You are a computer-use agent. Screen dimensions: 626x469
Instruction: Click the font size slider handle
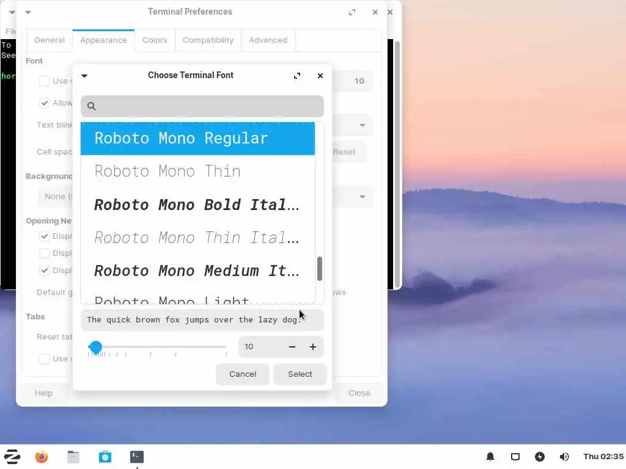(95, 347)
